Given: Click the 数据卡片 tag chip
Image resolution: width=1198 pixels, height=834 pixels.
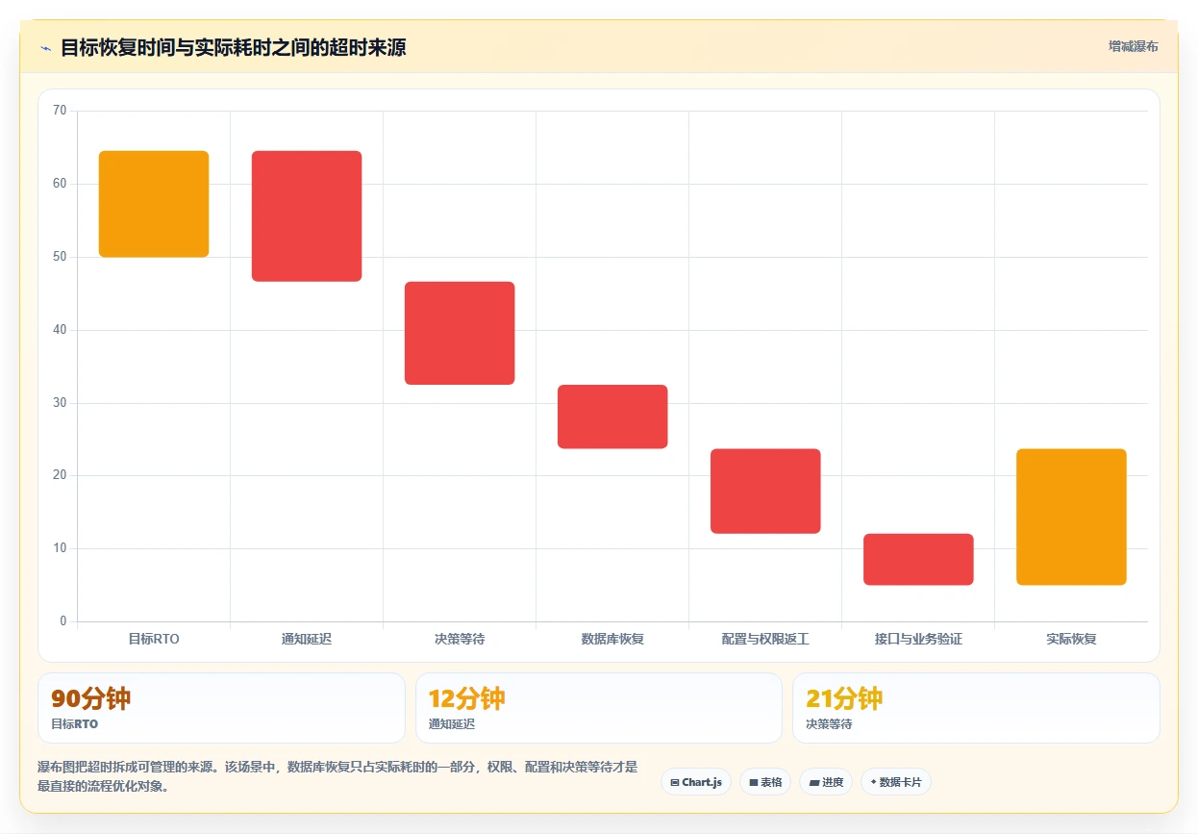Looking at the screenshot, I should (x=895, y=782).
